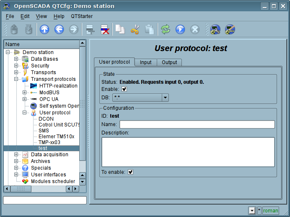
Task: Select the User protocol tab
Action: coord(114,62)
